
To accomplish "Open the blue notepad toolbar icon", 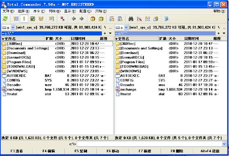I will pyautogui.click(x=166, y=19).
